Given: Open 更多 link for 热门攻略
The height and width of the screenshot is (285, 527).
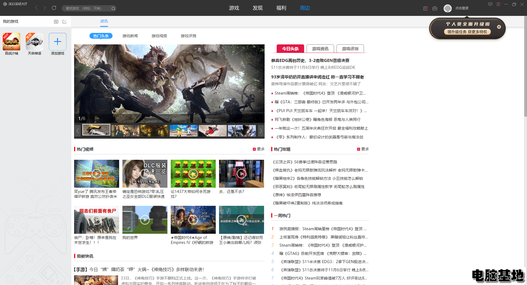Looking at the screenshot, I should click(363, 149).
